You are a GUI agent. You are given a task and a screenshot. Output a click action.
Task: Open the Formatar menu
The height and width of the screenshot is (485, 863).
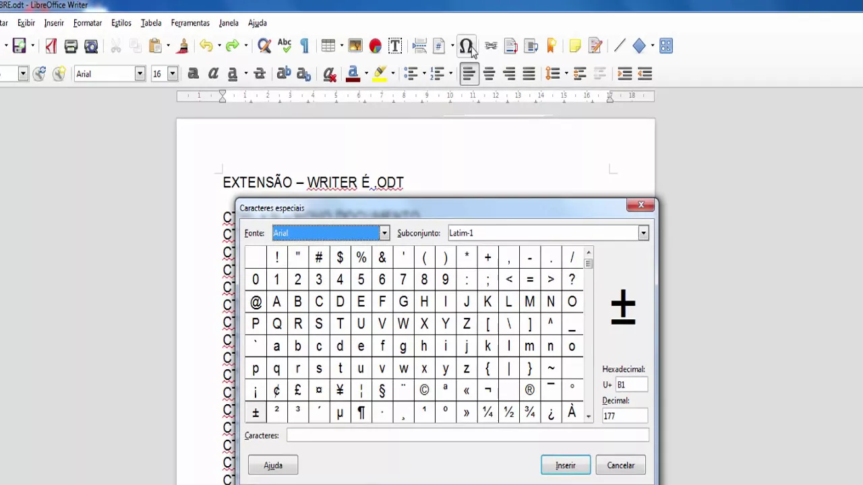pyautogui.click(x=88, y=23)
